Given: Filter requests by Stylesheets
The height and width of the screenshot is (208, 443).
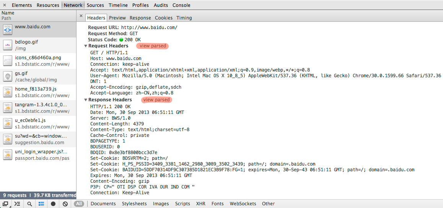Looking at the screenshot, I should (x=135, y=203).
